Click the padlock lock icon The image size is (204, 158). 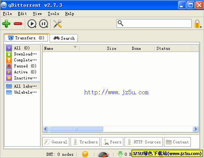197,24
